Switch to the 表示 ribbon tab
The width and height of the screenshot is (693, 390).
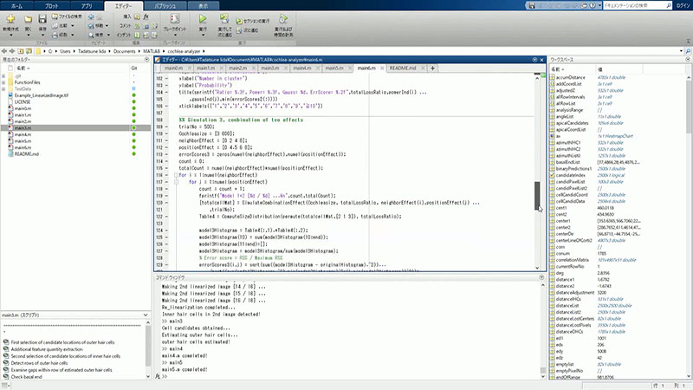(x=203, y=6)
